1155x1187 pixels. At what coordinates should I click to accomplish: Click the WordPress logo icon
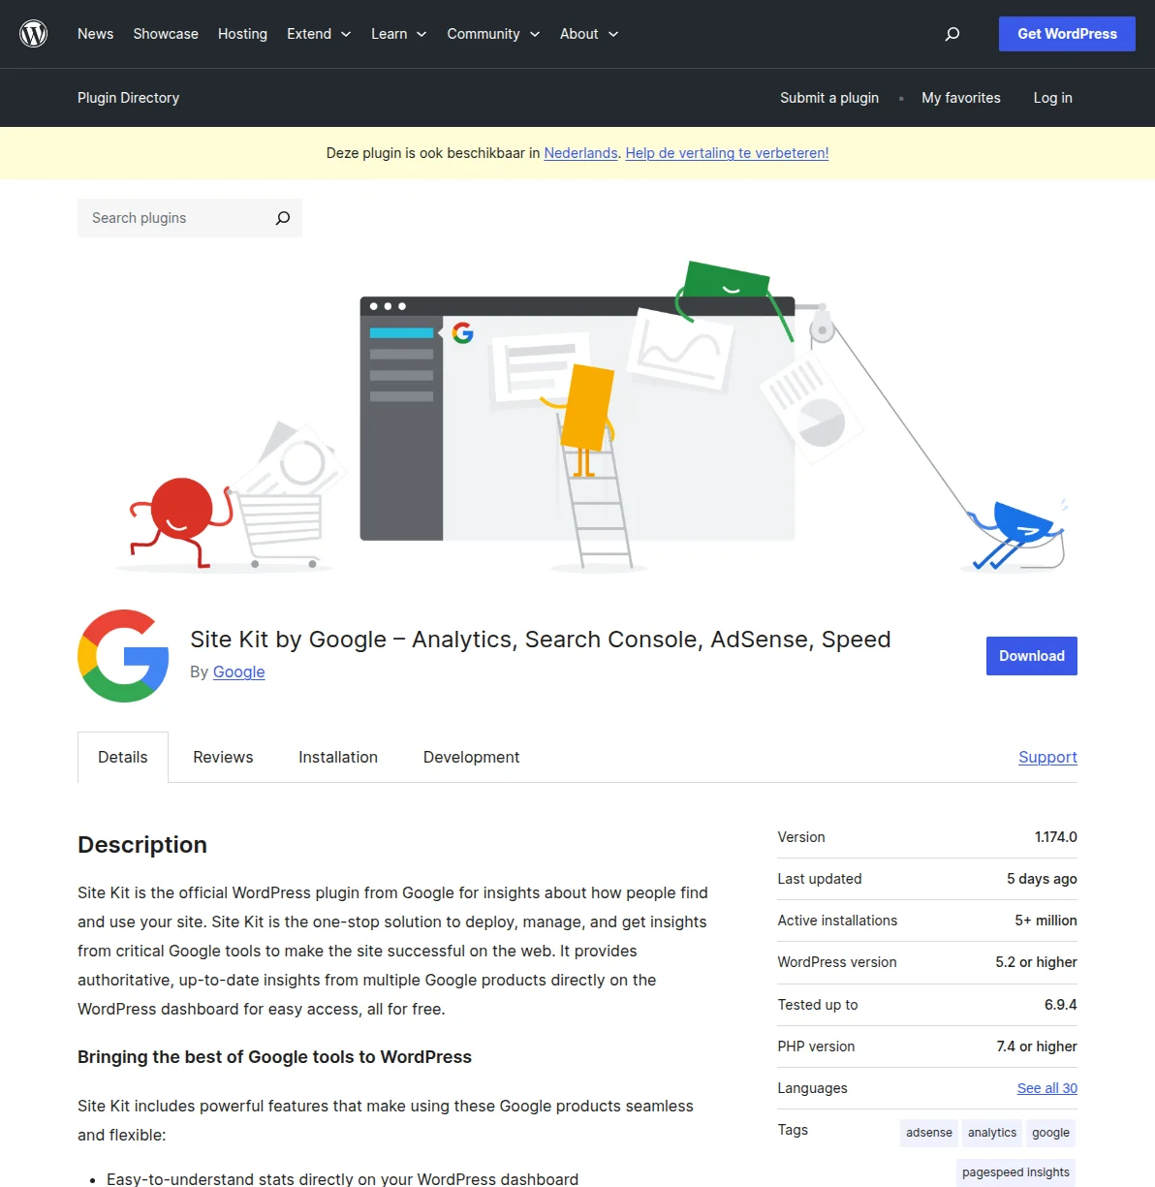click(33, 33)
